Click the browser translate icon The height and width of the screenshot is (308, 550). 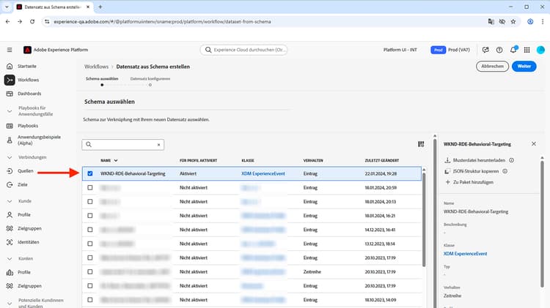[x=491, y=22]
